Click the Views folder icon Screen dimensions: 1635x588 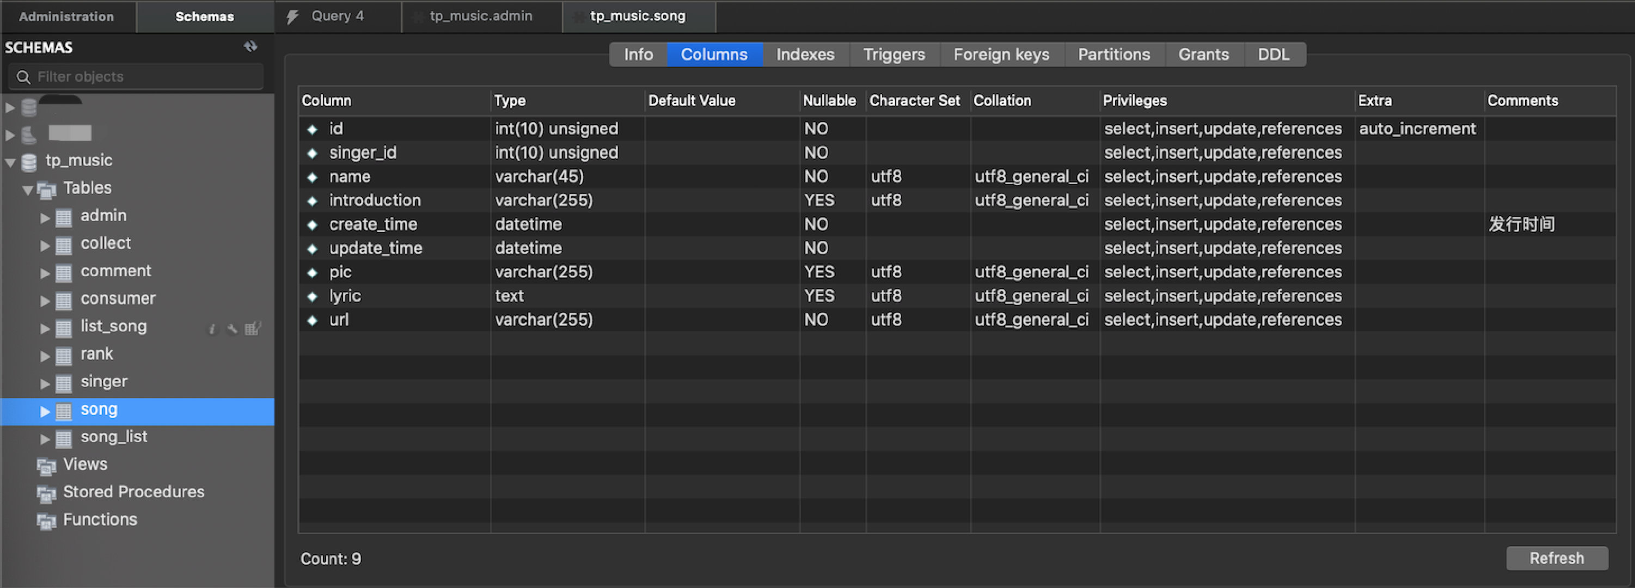coord(46,466)
